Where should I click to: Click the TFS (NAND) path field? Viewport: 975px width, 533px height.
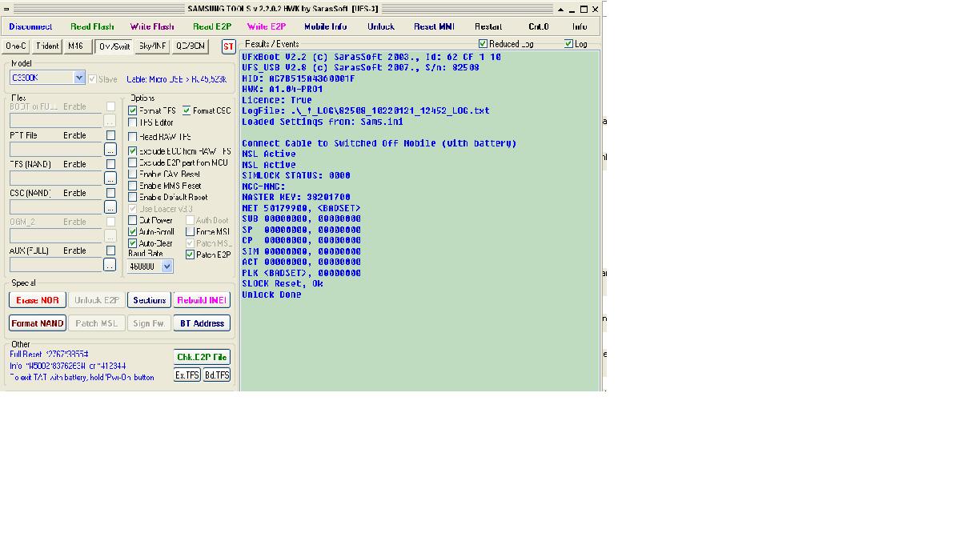(x=56, y=178)
